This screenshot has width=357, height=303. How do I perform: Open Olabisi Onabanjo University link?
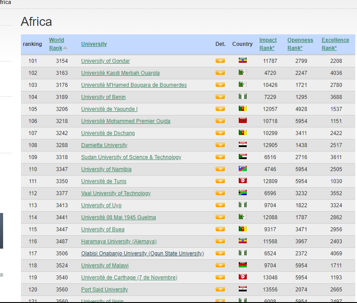coord(143,254)
